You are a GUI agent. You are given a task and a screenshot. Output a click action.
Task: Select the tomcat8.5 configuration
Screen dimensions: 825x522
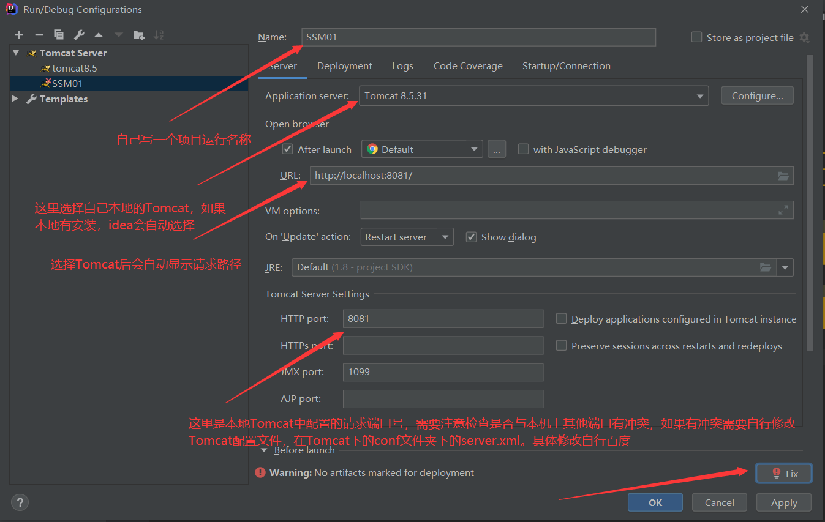(x=75, y=68)
